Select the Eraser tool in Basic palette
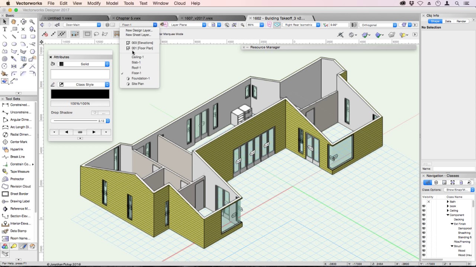The height and width of the screenshot is (267, 476). pos(4,81)
